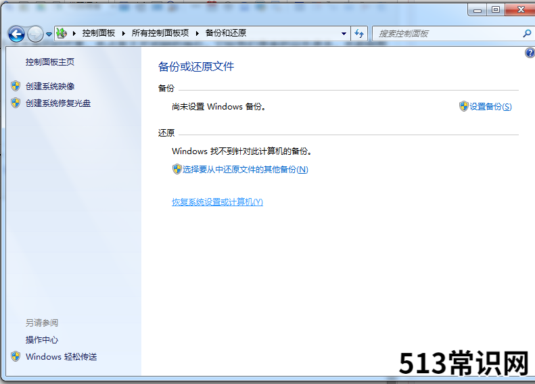Select the 所有控制面板项 breadcrumb segment
The width and height of the screenshot is (535, 384).
click(x=160, y=33)
